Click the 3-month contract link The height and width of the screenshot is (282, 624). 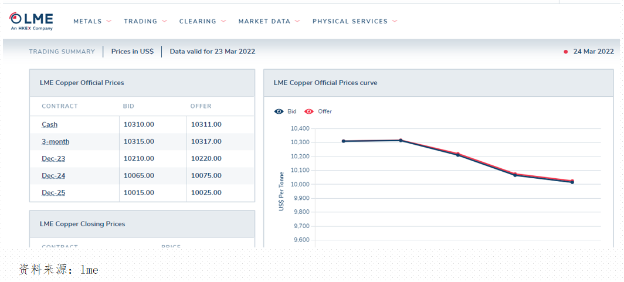pos(56,142)
